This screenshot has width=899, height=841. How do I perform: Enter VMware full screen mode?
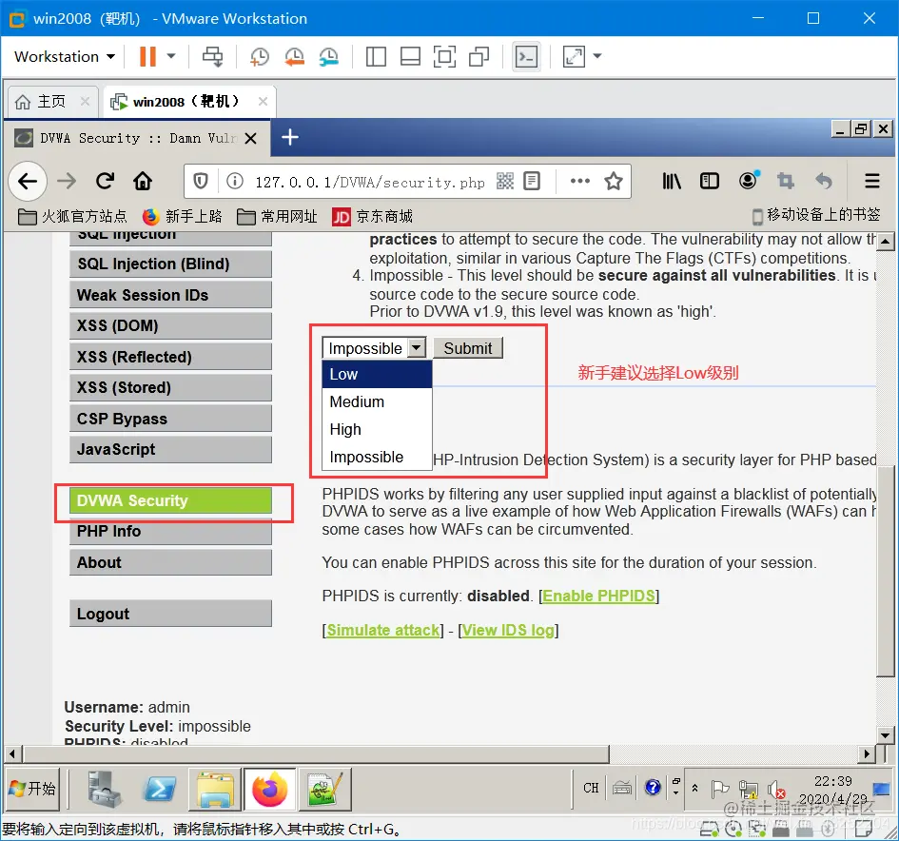[444, 56]
